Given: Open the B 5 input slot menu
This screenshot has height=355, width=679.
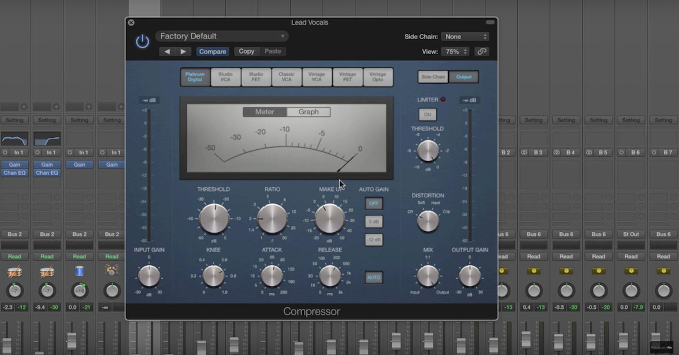Looking at the screenshot, I should tap(602, 153).
